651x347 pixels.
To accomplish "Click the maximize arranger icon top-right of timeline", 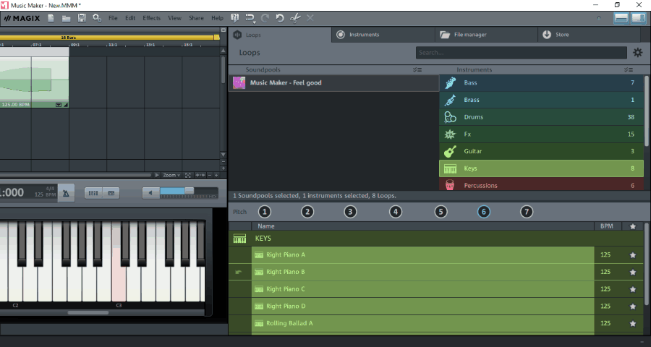I will [224, 30].
